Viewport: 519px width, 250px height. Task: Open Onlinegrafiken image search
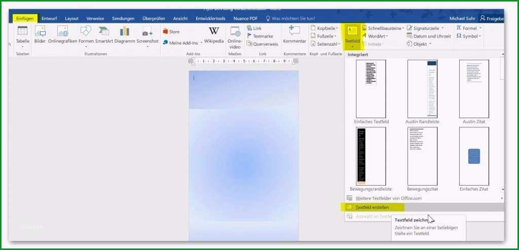[62, 35]
